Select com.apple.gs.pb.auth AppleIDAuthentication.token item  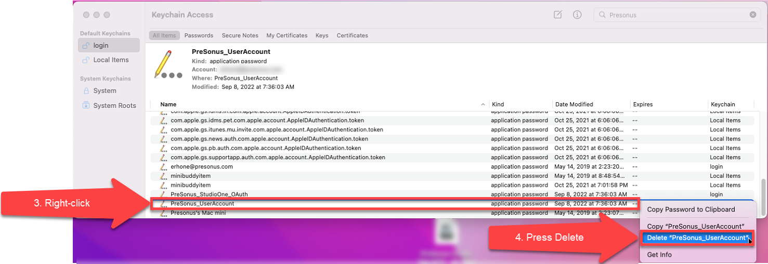(452, 148)
